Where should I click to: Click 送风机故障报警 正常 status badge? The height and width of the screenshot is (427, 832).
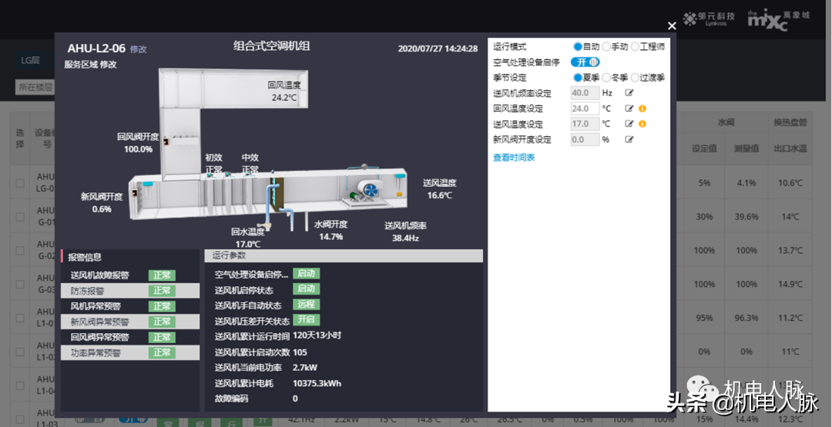162,275
